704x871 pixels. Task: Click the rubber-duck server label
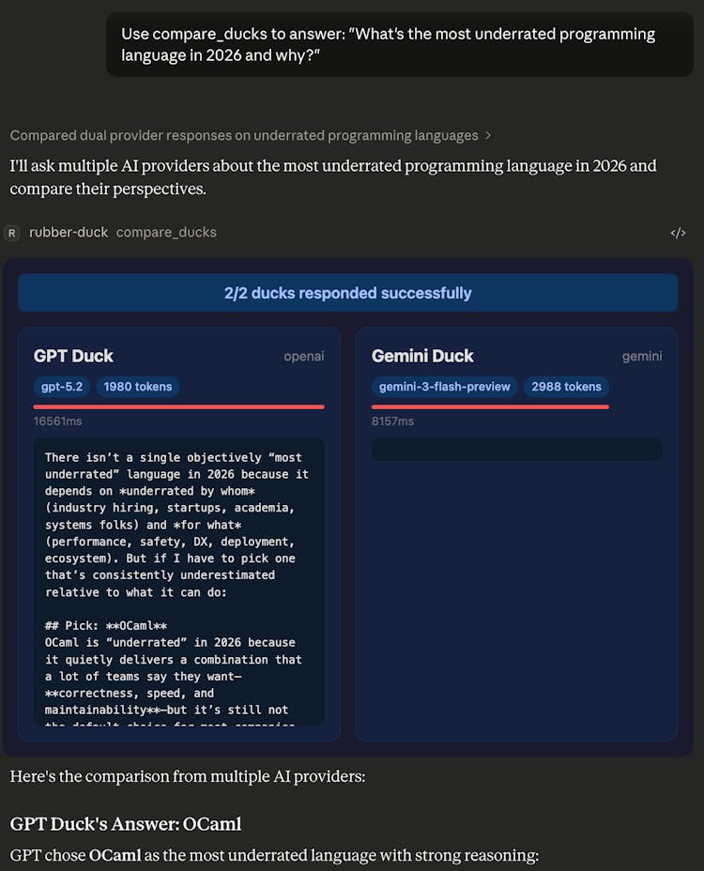[69, 232]
